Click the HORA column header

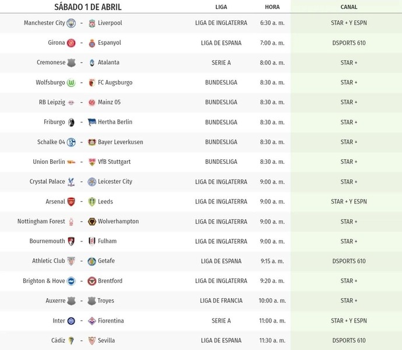pyautogui.click(x=272, y=7)
